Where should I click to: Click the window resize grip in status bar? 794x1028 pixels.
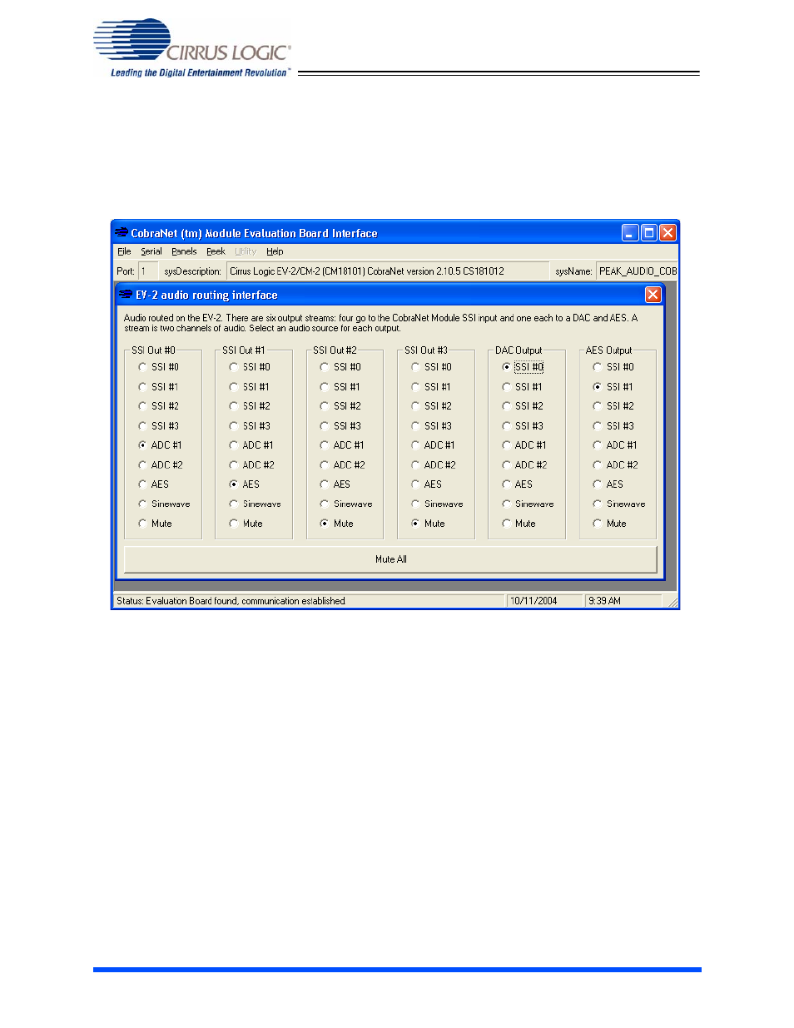[x=672, y=602]
